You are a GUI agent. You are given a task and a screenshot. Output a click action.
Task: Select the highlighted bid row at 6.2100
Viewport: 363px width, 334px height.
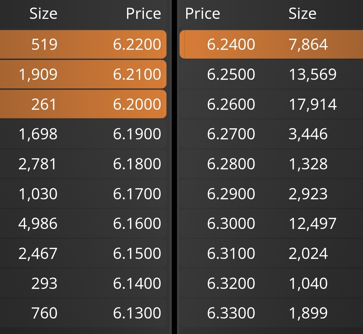(83, 74)
